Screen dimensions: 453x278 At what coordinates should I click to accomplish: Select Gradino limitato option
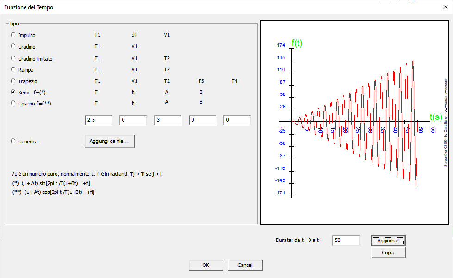[13, 59]
